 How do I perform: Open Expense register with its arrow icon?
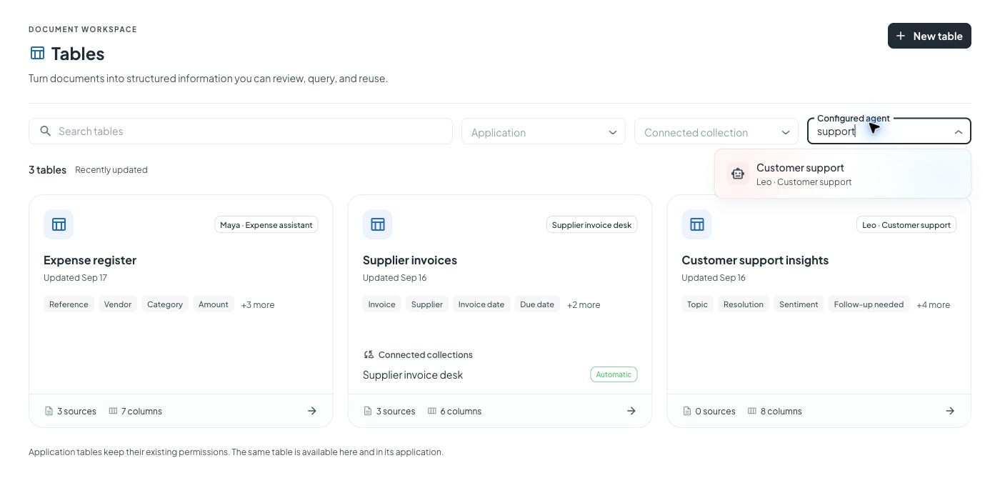tap(312, 411)
